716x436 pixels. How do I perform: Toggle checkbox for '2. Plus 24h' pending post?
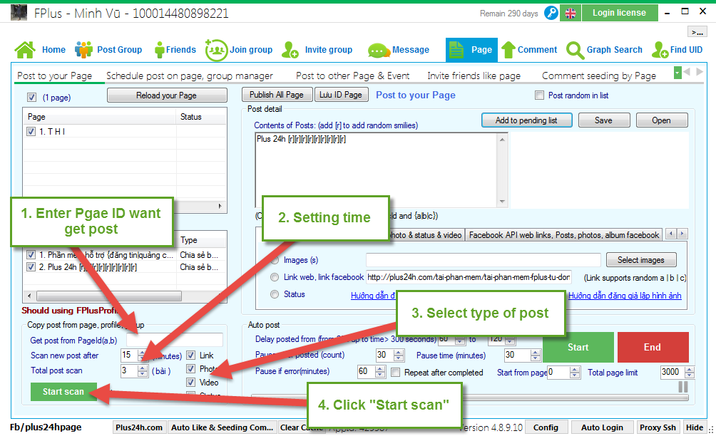(x=31, y=266)
